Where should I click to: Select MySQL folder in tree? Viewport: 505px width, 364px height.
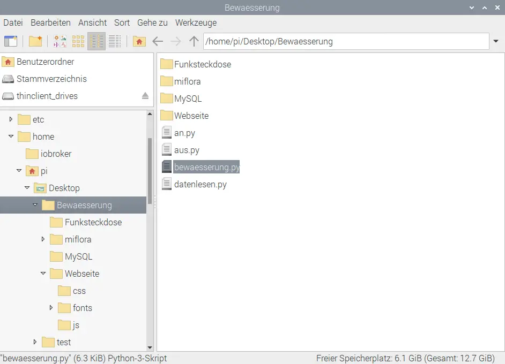coord(71,256)
